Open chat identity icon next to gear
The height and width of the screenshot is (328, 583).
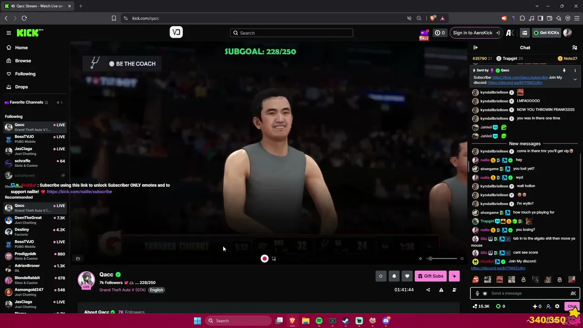(x=548, y=307)
